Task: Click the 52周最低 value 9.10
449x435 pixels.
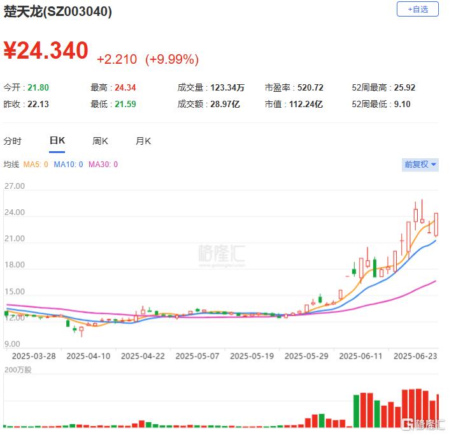Action: pyautogui.click(x=402, y=104)
